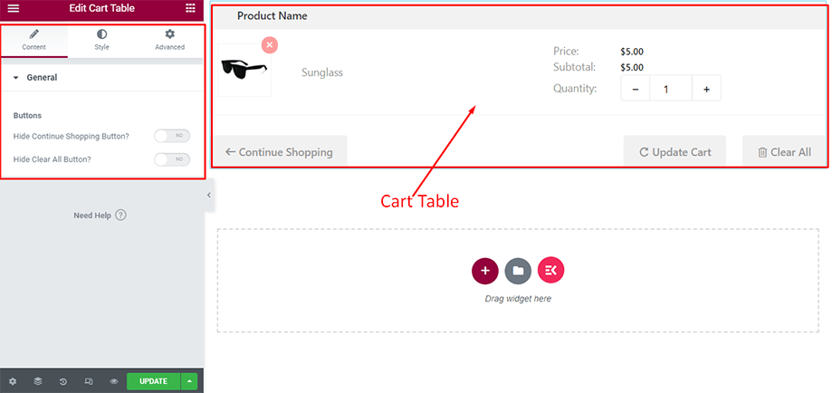832x393 pixels.
Task: Click the Update Cart button
Action: click(x=674, y=152)
